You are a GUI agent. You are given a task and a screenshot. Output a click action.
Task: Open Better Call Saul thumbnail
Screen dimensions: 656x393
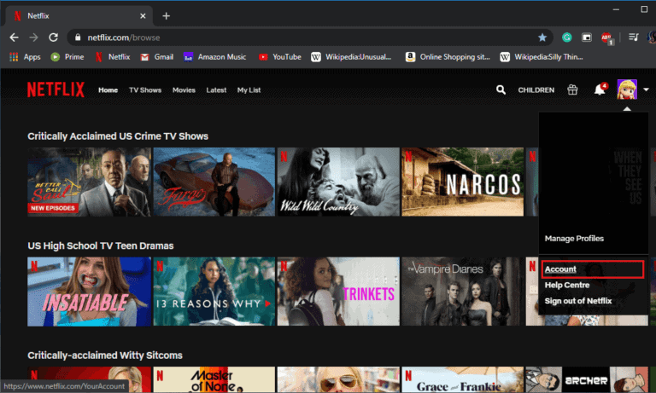coord(89,182)
